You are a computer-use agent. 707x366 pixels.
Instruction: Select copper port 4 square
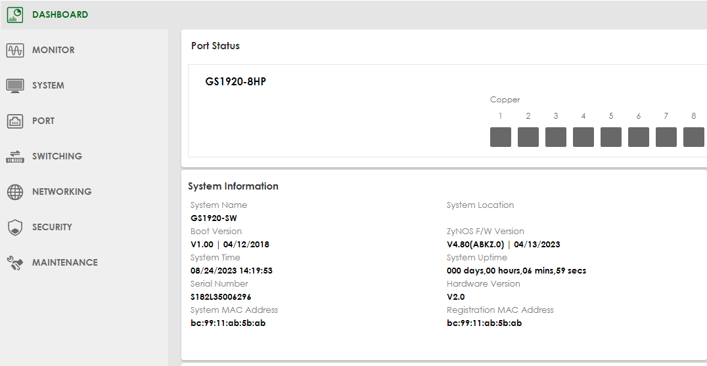pyautogui.click(x=583, y=137)
